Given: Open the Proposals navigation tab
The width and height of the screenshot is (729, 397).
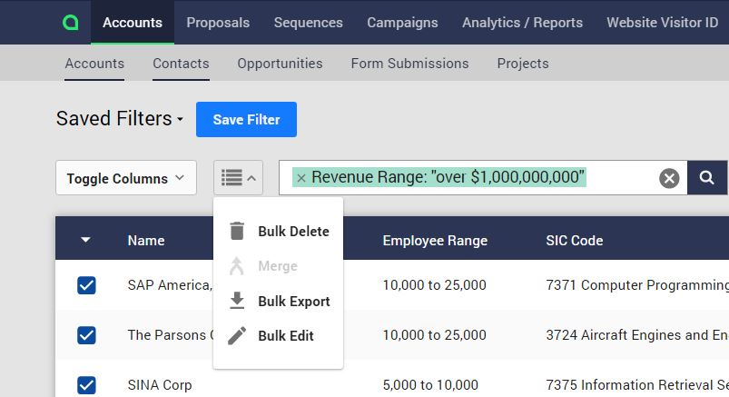Looking at the screenshot, I should pyautogui.click(x=218, y=23).
